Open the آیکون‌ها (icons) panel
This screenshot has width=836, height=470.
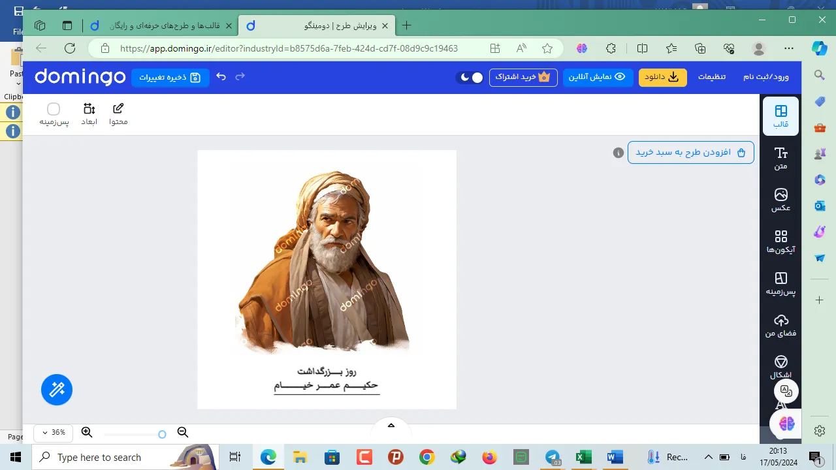[x=780, y=242]
